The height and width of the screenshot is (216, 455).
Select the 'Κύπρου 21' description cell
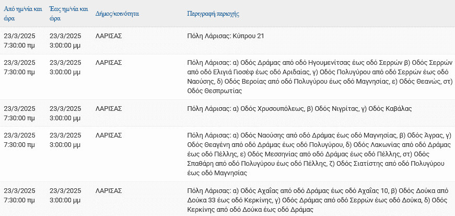226,36
